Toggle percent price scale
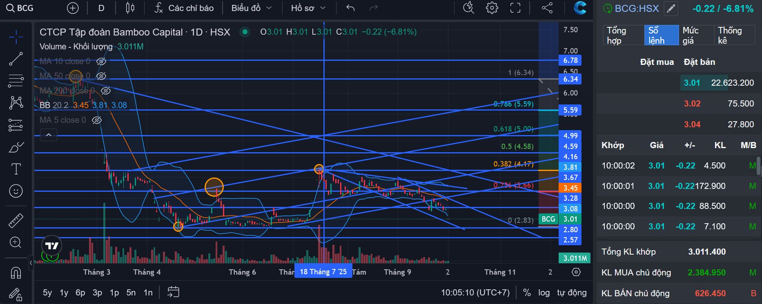The image size is (762, 304). pos(527,293)
